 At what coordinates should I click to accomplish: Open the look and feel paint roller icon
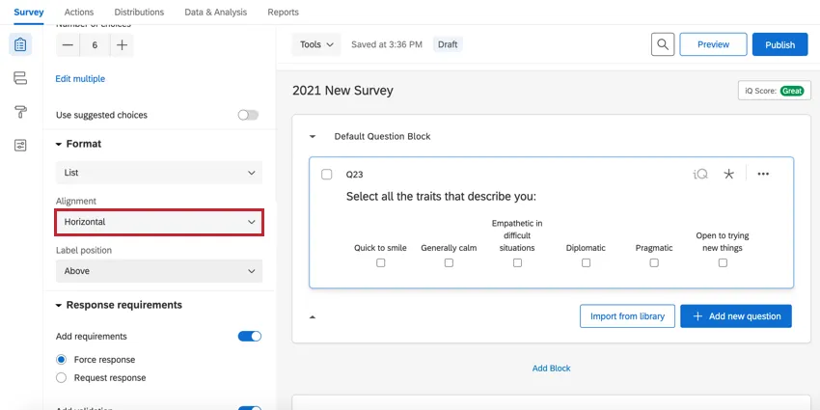(20, 112)
